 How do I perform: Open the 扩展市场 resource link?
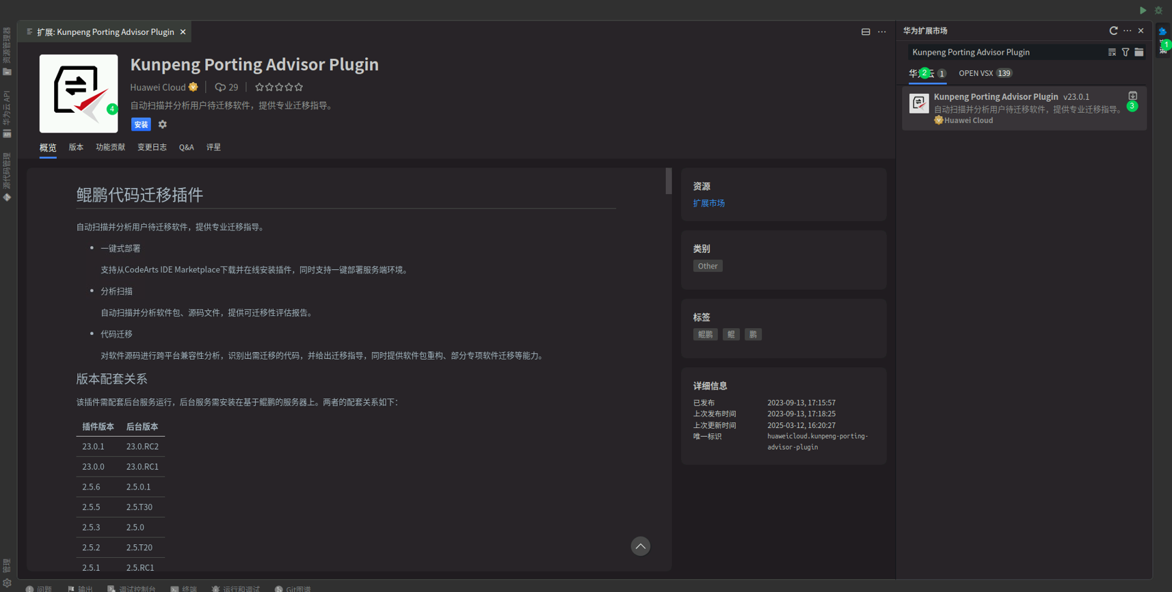[709, 204]
